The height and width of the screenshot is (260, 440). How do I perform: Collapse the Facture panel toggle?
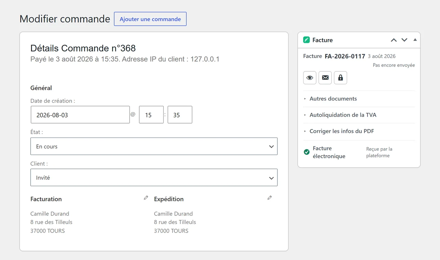coord(415,40)
